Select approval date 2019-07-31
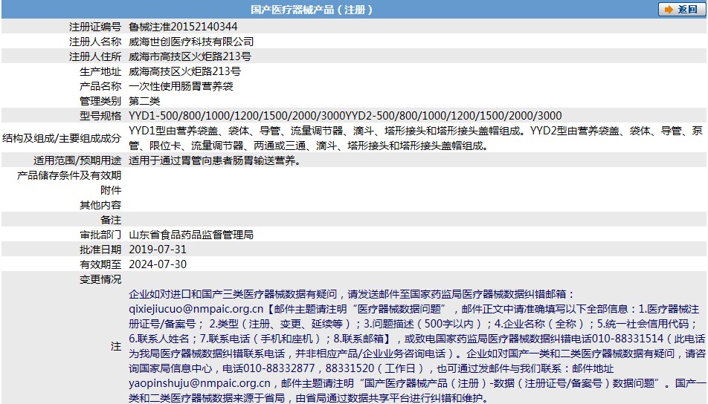The height and width of the screenshot is (404, 708). click(x=158, y=250)
